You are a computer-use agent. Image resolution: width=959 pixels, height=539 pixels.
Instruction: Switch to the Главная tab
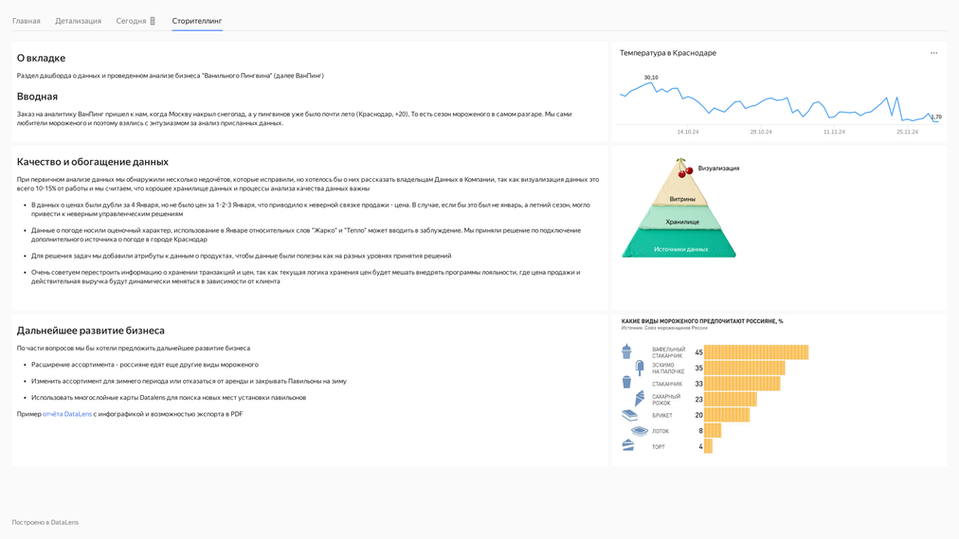[27, 21]
